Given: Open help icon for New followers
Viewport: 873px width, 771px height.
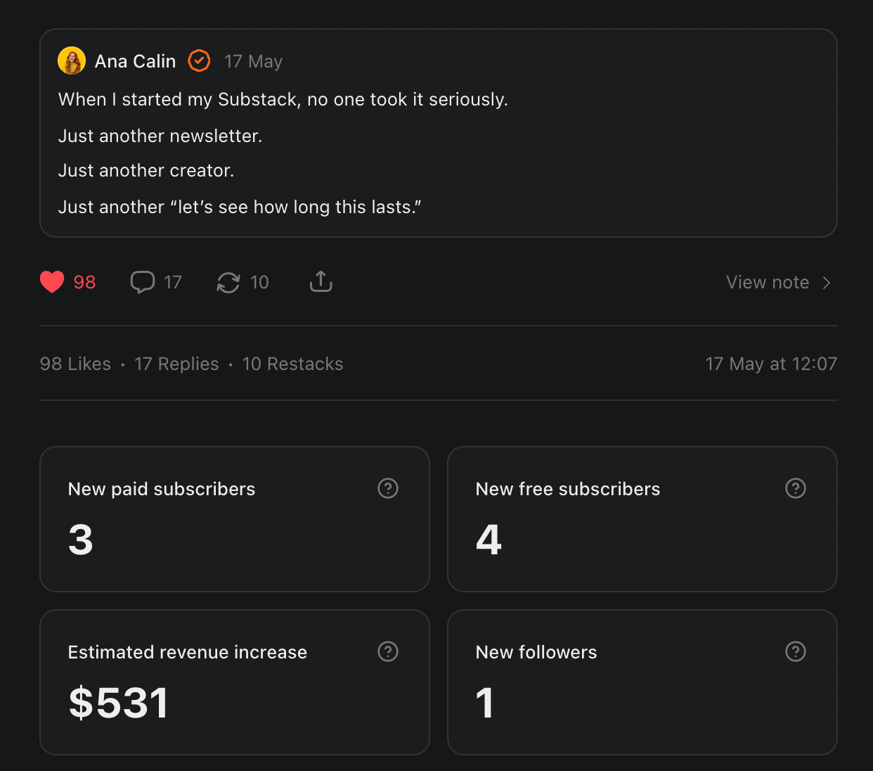Looking at the screenshot, I should click(x=796, y=651).
